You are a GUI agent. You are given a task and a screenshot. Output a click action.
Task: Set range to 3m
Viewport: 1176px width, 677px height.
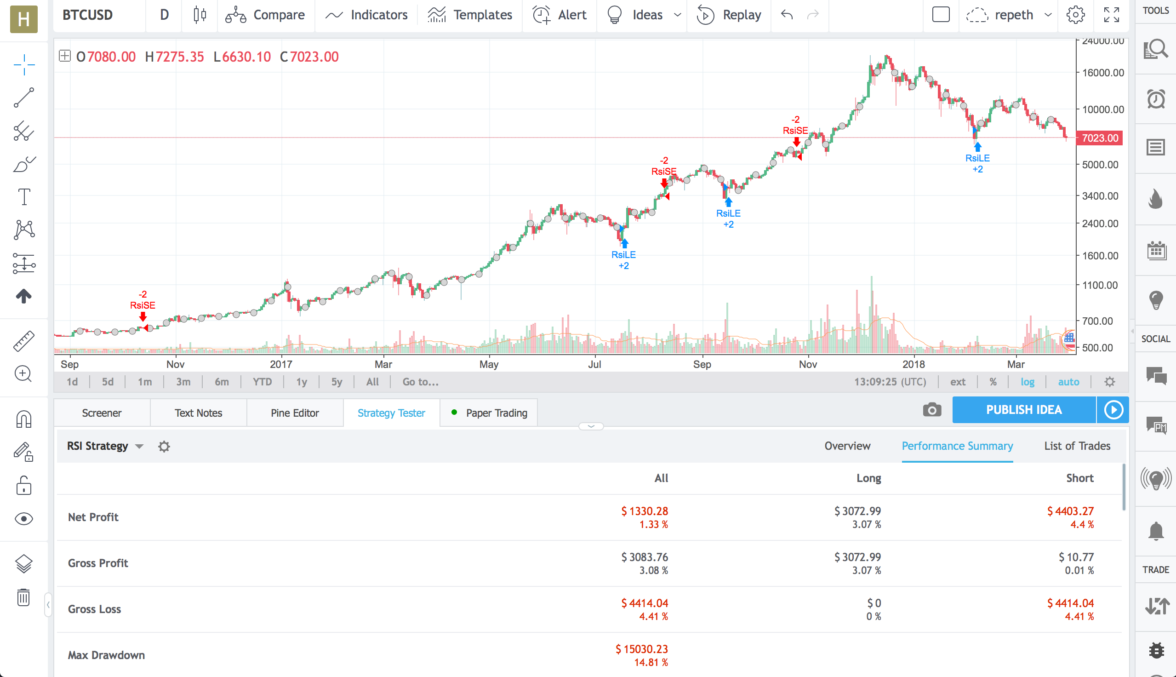coord(183,382)
